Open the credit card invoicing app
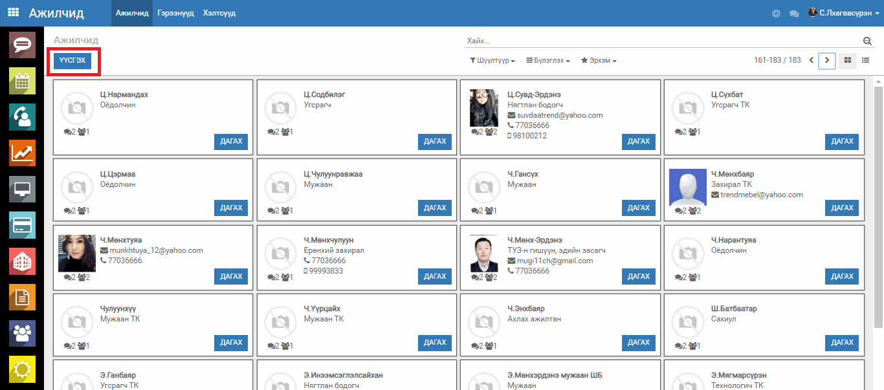884x390 pixels. [x=22, y=225]
